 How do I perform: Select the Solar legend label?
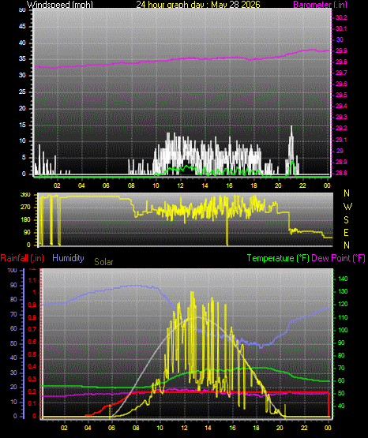pyautogui.click(x=103, y=262)
